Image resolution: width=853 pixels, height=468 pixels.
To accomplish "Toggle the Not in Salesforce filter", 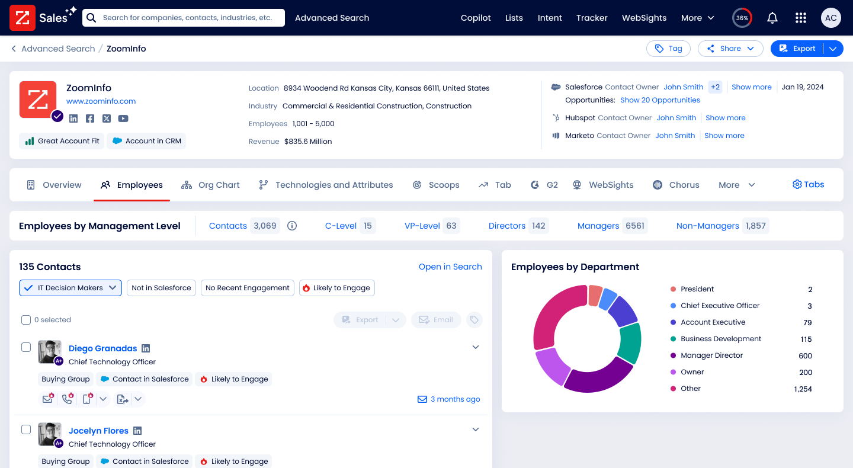I will tap(161, 288).
